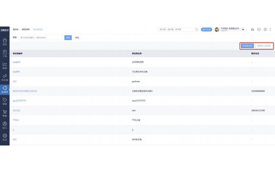Viewport: 275px width, 172px height.
Task: Click the user avatar picture
Action: [x=217, y=29]
